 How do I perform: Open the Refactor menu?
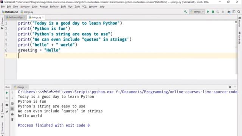54,7
